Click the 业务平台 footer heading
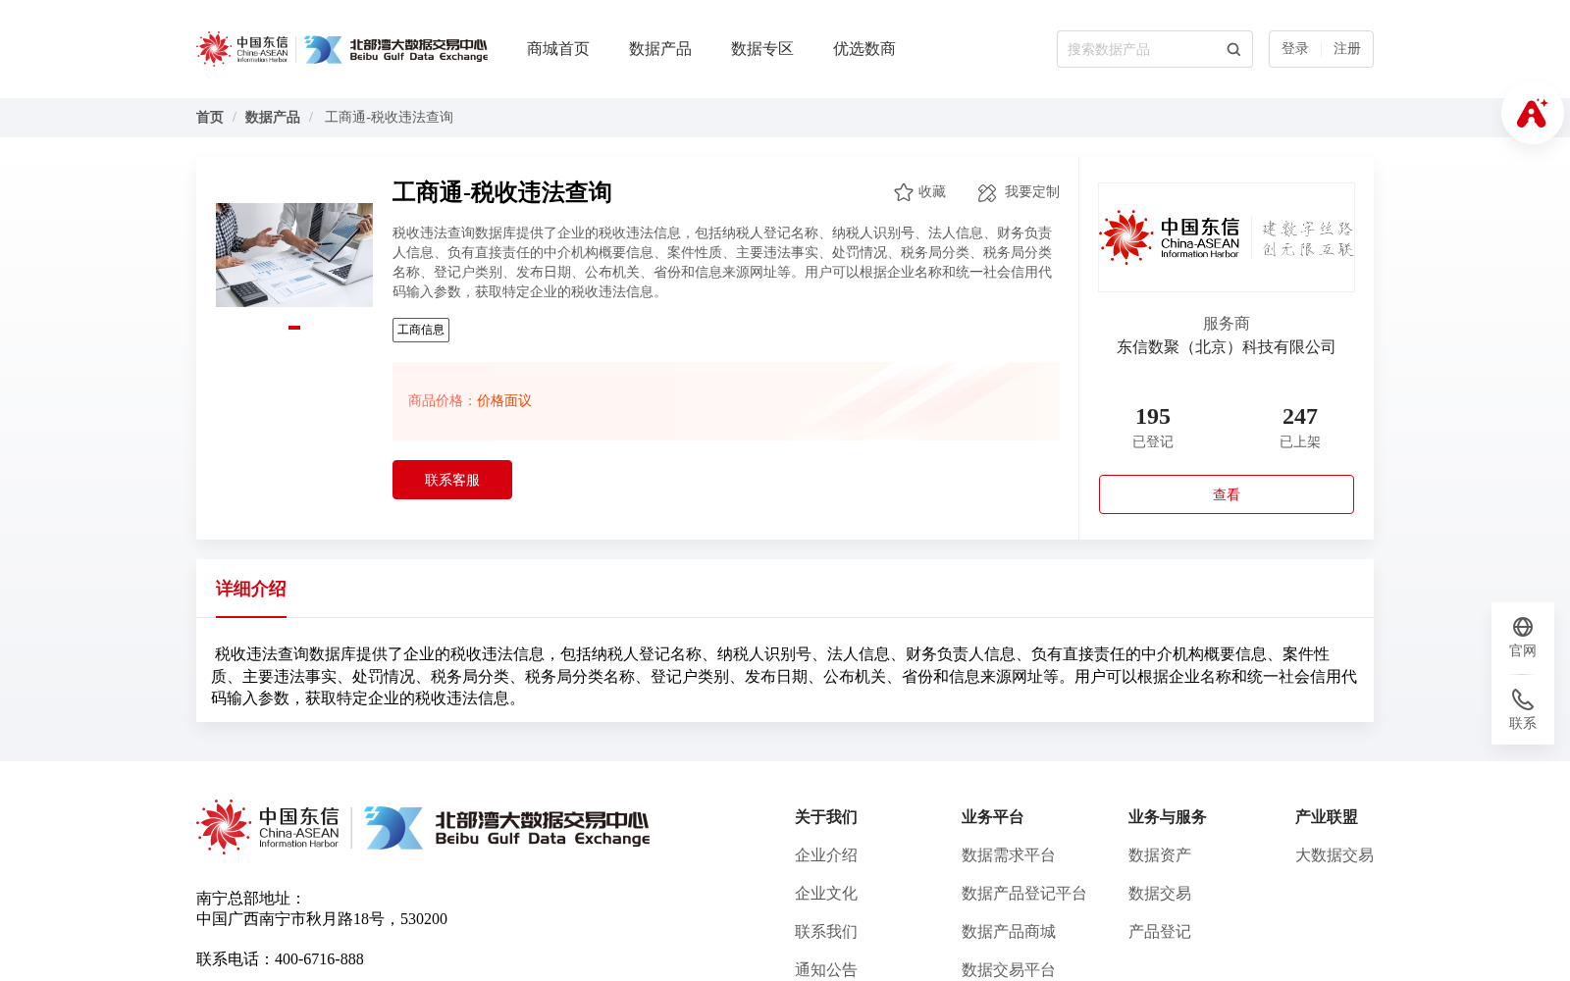The width and height of the screenshot is (1570, 981). pyautogui.click(x=993, y=817)
